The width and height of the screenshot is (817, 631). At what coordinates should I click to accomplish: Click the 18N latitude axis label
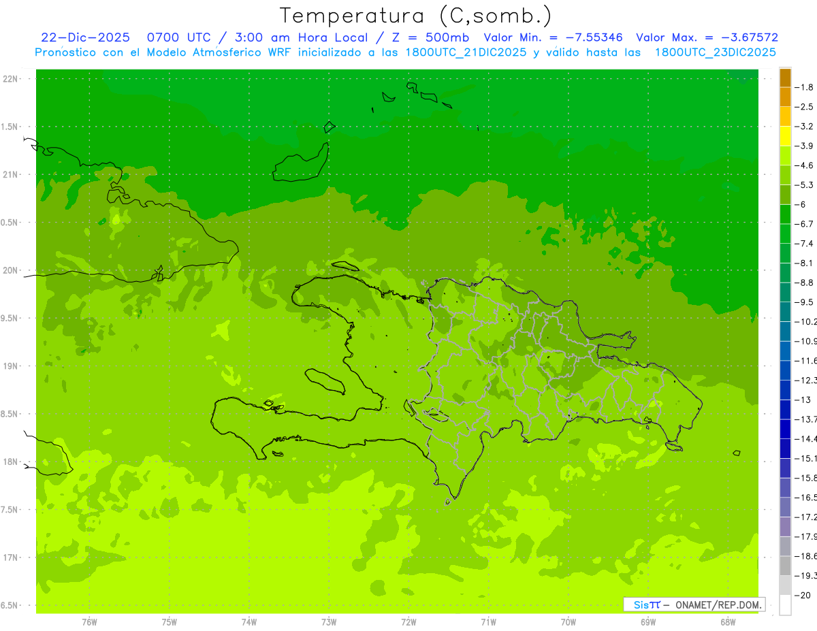pos(11,462)
